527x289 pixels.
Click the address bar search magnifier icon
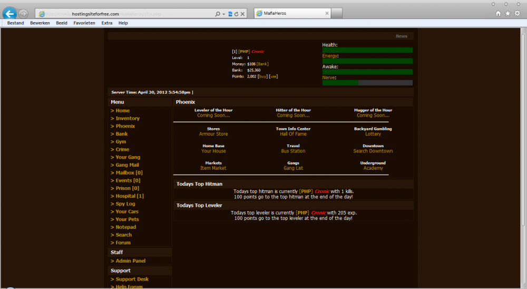click(x=218, y=14)
